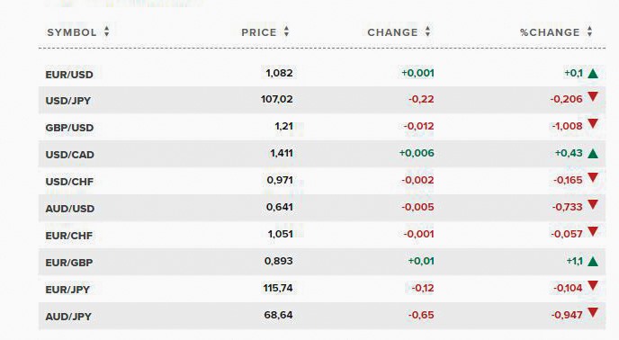
Task: Click the SYMBOL column header
Action: pos(72,32)
